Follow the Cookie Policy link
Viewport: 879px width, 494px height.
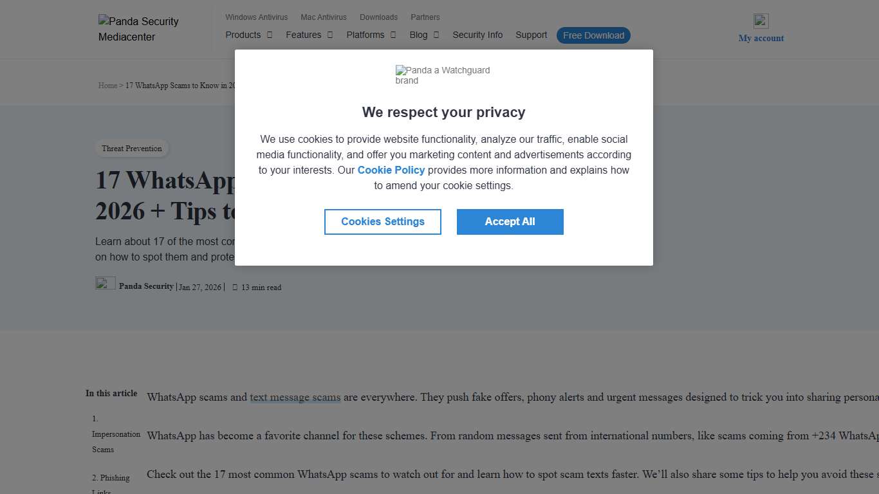(391, 170)
